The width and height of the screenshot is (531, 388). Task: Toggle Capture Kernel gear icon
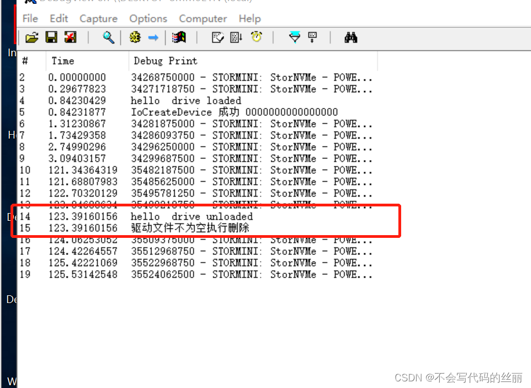pyautogui.click(x=135, y=37)
